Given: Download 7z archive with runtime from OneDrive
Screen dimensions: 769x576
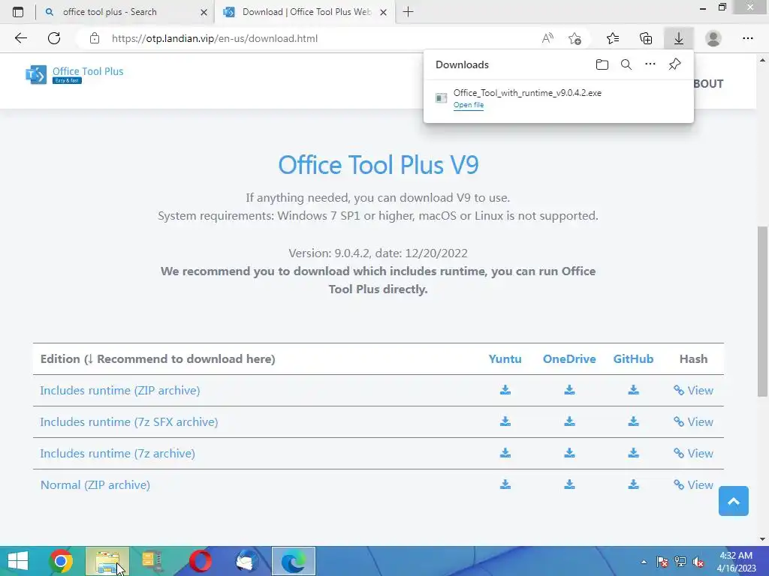Looking at the screenshot, I should [569, 453].
